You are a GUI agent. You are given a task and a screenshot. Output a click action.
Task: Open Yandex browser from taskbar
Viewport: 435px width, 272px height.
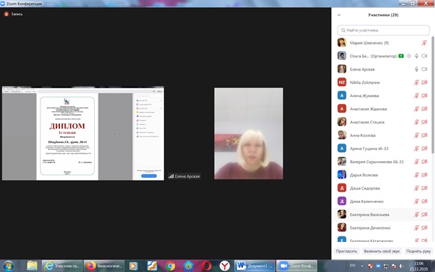tap(224, 266)
